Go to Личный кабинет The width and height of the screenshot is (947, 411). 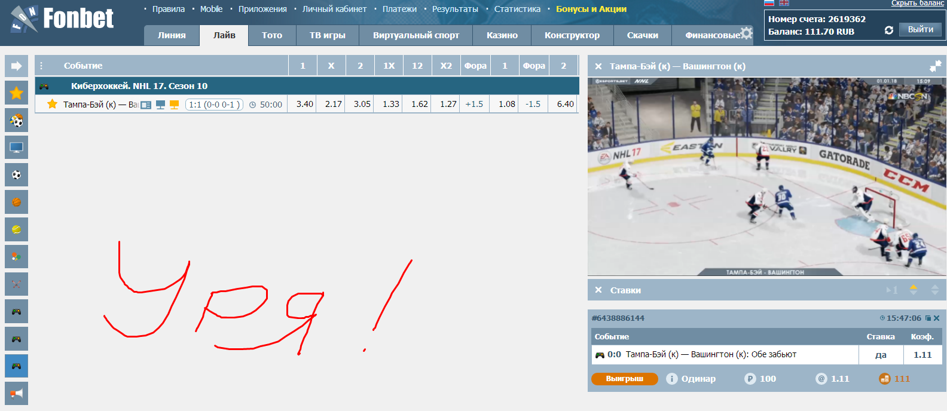coord(334,9)
